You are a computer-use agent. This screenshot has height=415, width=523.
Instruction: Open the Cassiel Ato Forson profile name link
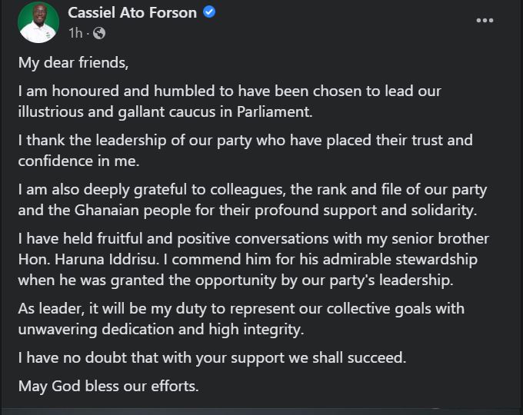coord(132,12)
